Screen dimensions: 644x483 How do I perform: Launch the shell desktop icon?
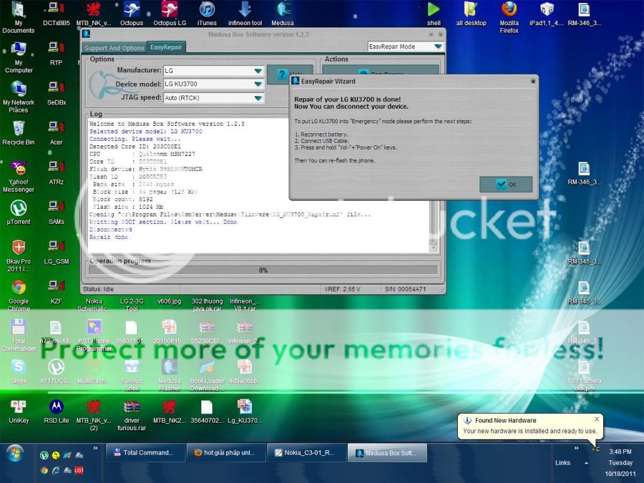(434, 14)
